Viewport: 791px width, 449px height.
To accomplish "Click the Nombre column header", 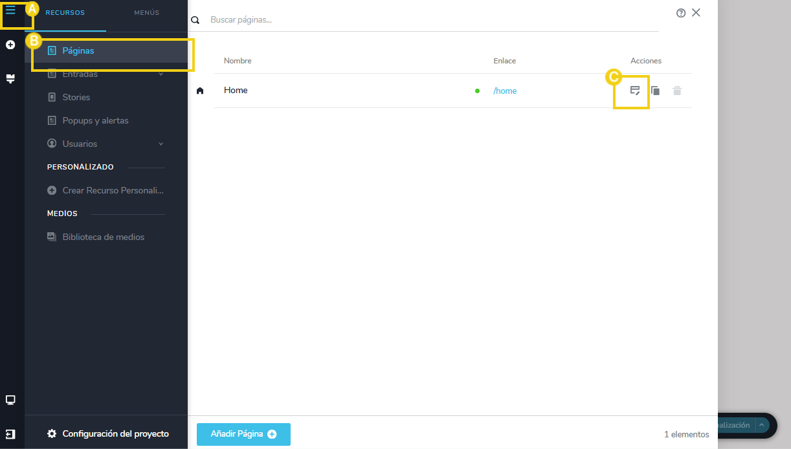I will click(x=238, y=61).
